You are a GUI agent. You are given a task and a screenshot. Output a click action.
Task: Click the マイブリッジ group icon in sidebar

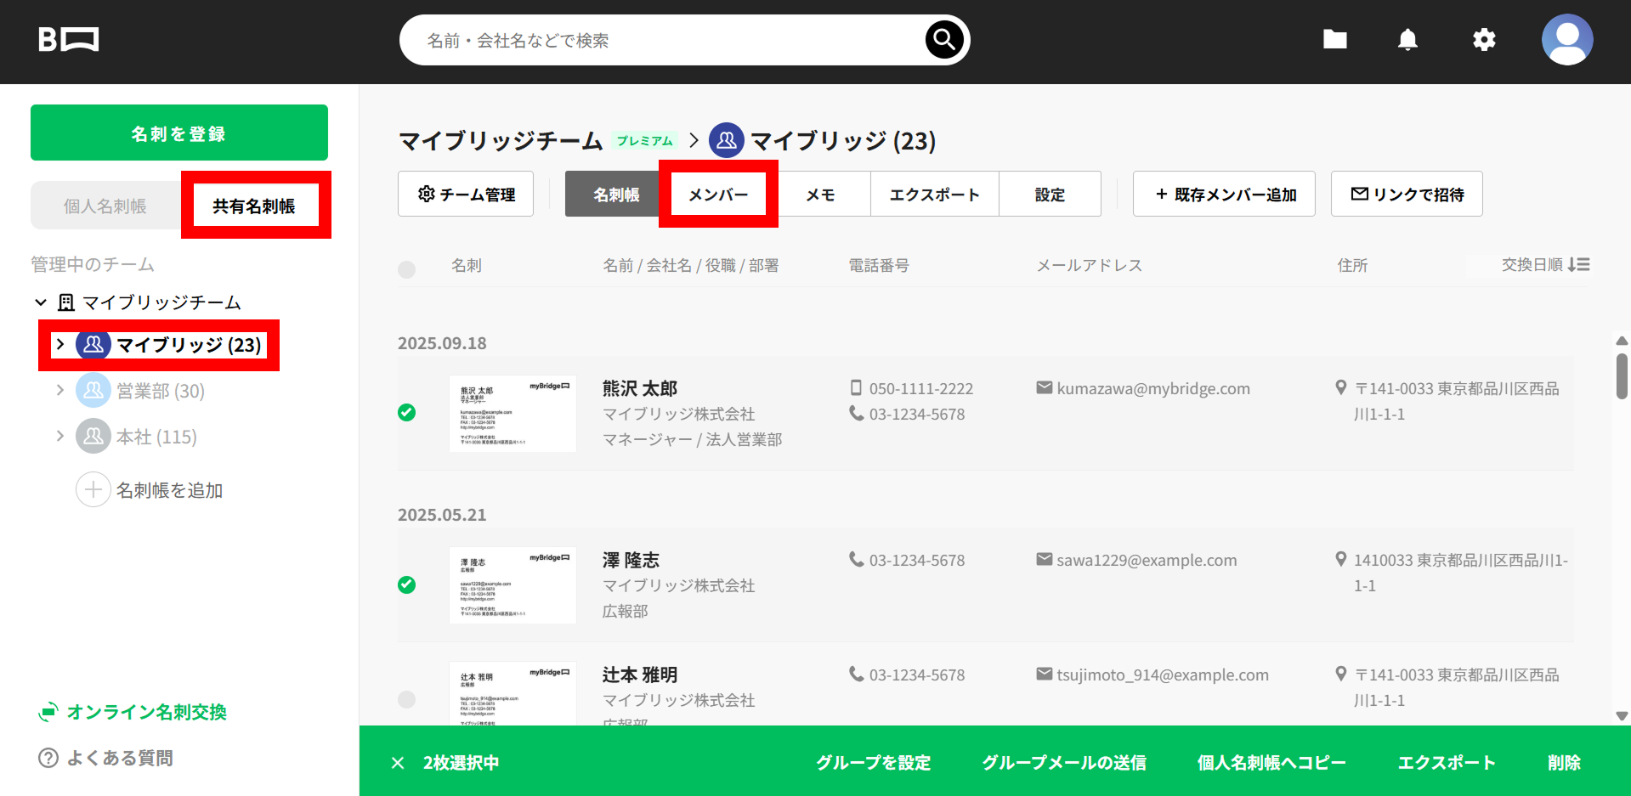pyautogui.click(x=93, y=344)
